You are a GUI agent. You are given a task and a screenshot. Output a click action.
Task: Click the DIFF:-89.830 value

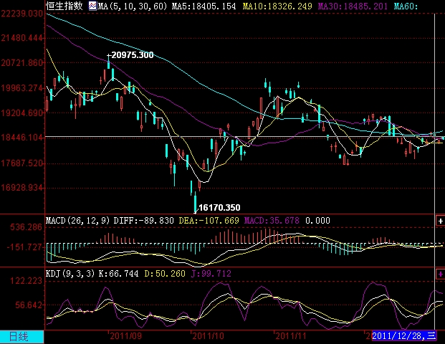[143, 221]
